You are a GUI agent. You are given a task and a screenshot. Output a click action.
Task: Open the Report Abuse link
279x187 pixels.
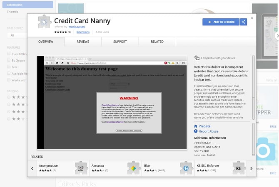[x=209, y=131]
